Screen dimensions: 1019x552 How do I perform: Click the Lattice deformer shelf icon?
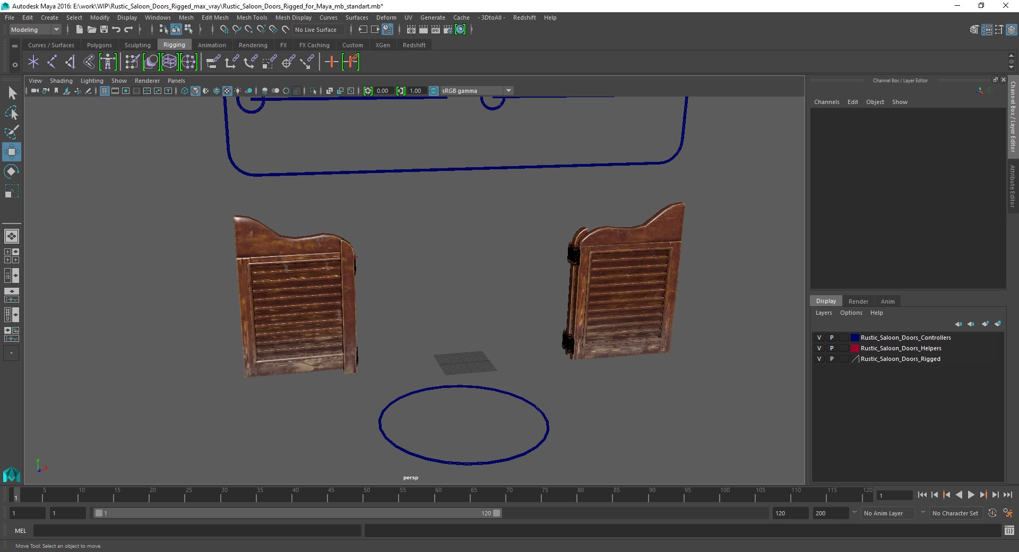pyautogui.click(x=169, y=62)
